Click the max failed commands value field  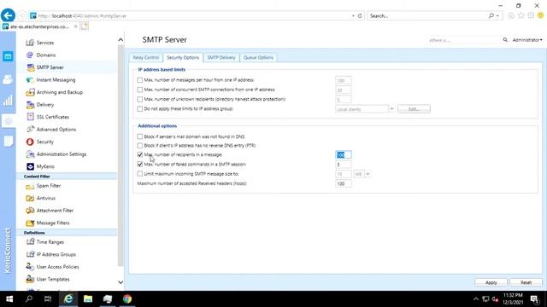(x=344, y=165)
